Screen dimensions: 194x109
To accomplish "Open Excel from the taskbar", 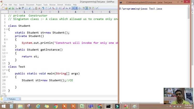I will 82,106.
